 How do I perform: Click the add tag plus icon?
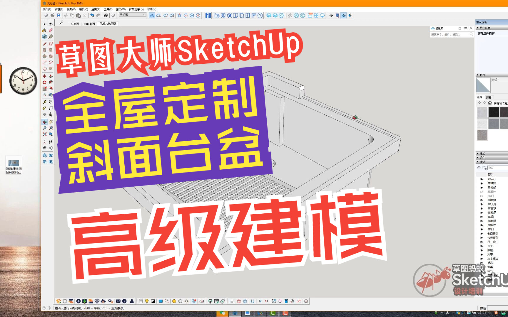479,168
